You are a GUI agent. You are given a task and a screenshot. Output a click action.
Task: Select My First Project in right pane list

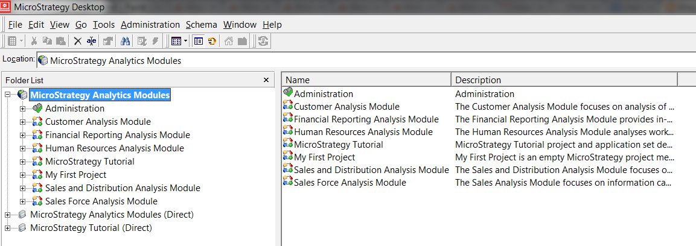[325, 157]
